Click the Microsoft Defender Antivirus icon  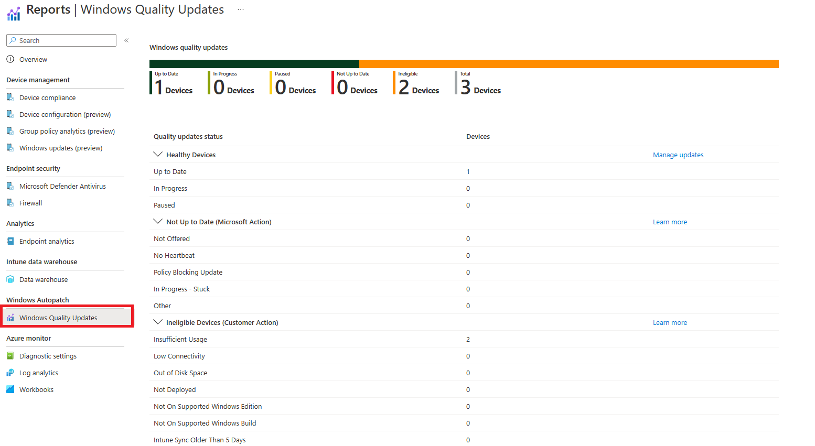pos(10,186)
